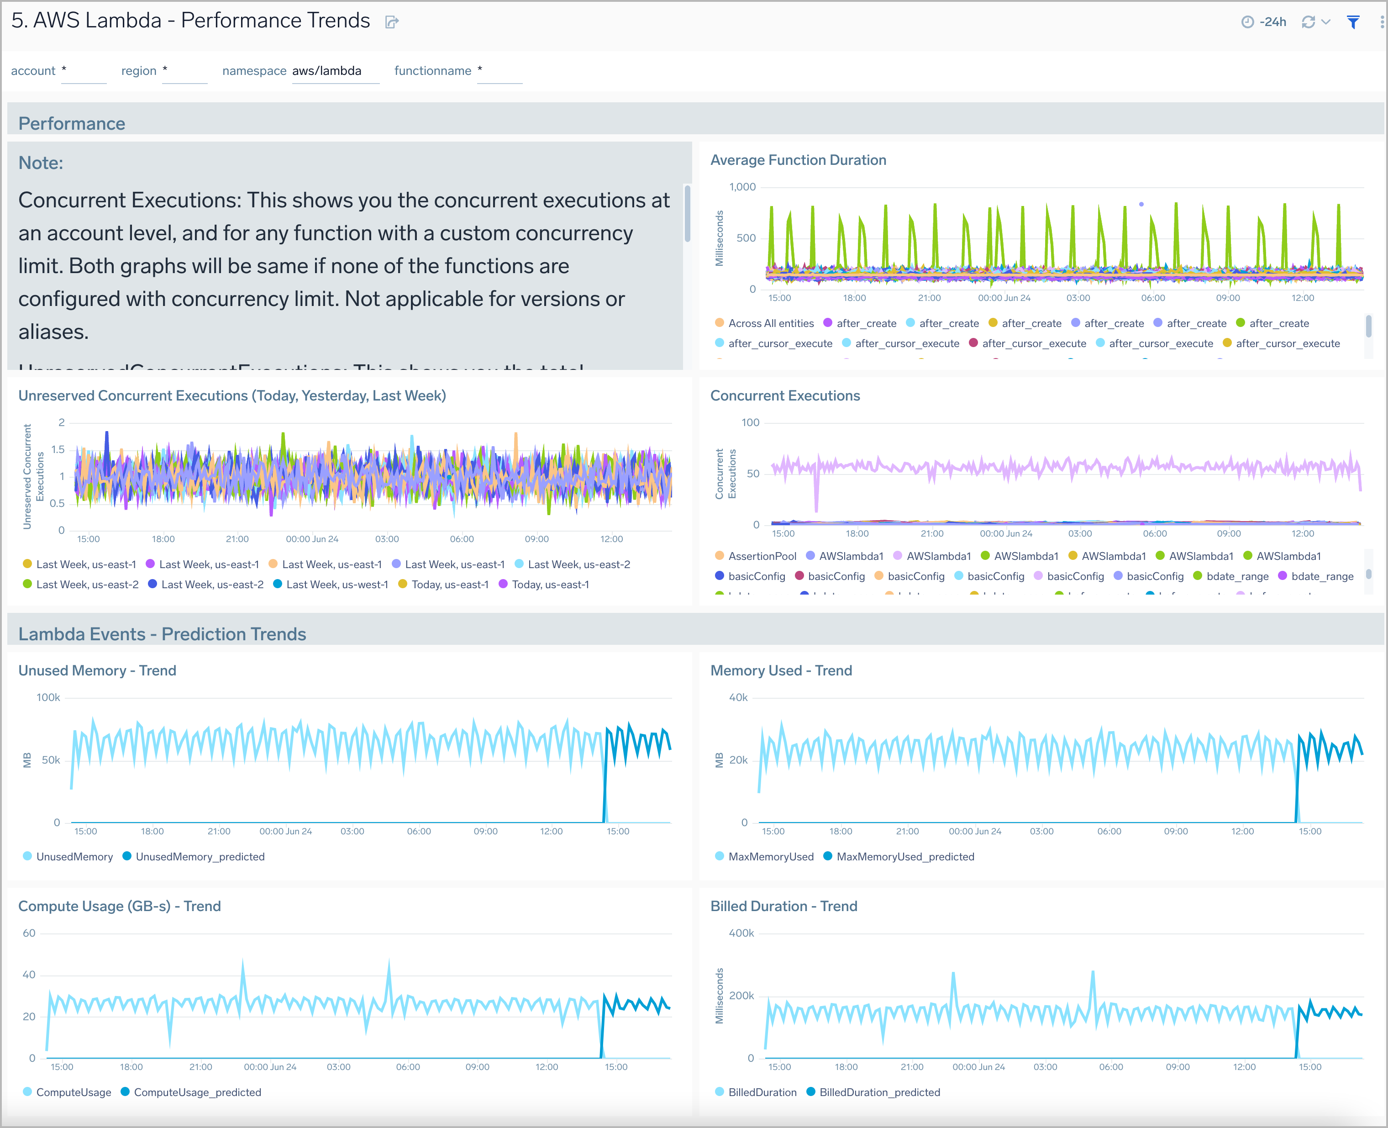
Task: Click the share dashboard icon beside the title
Action: 392,22
